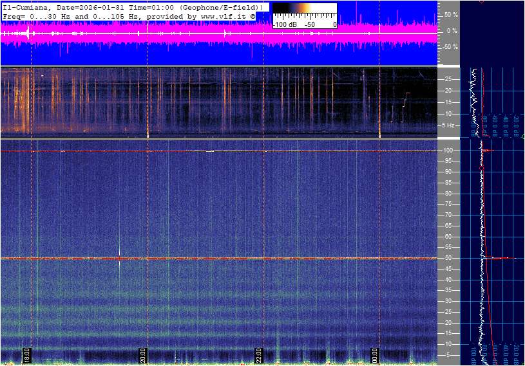Click the -50 % amplitude axis label
The image size is (525, 366).
tap(450, 47)
